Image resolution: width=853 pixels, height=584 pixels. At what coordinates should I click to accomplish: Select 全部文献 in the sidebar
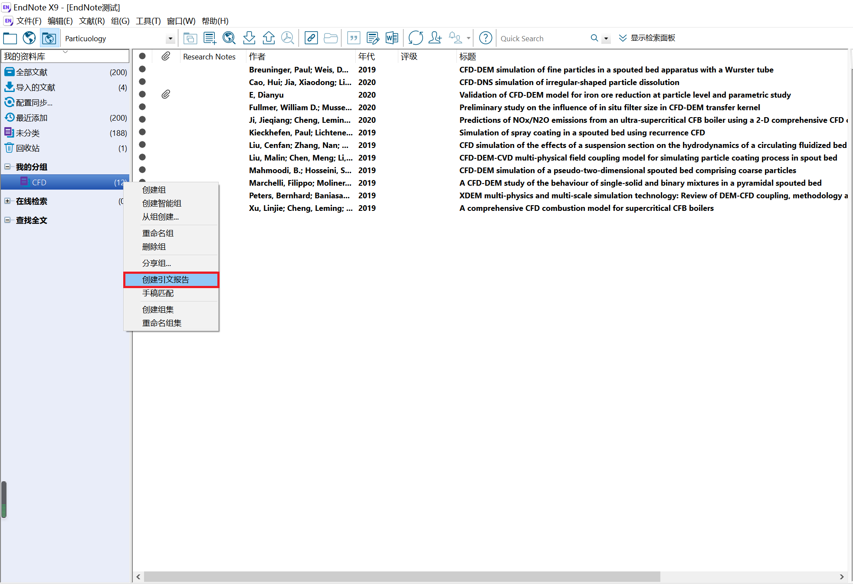click(x=65, y=72)
